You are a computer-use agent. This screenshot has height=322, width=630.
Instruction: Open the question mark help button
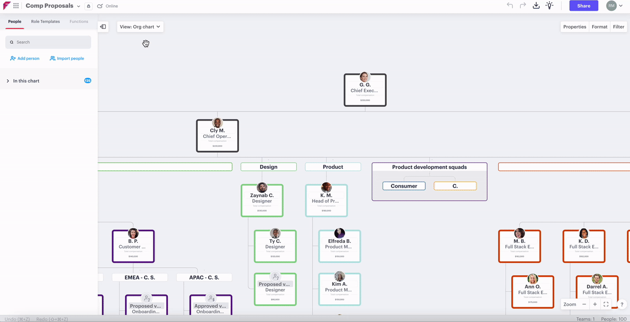point(622,304)
